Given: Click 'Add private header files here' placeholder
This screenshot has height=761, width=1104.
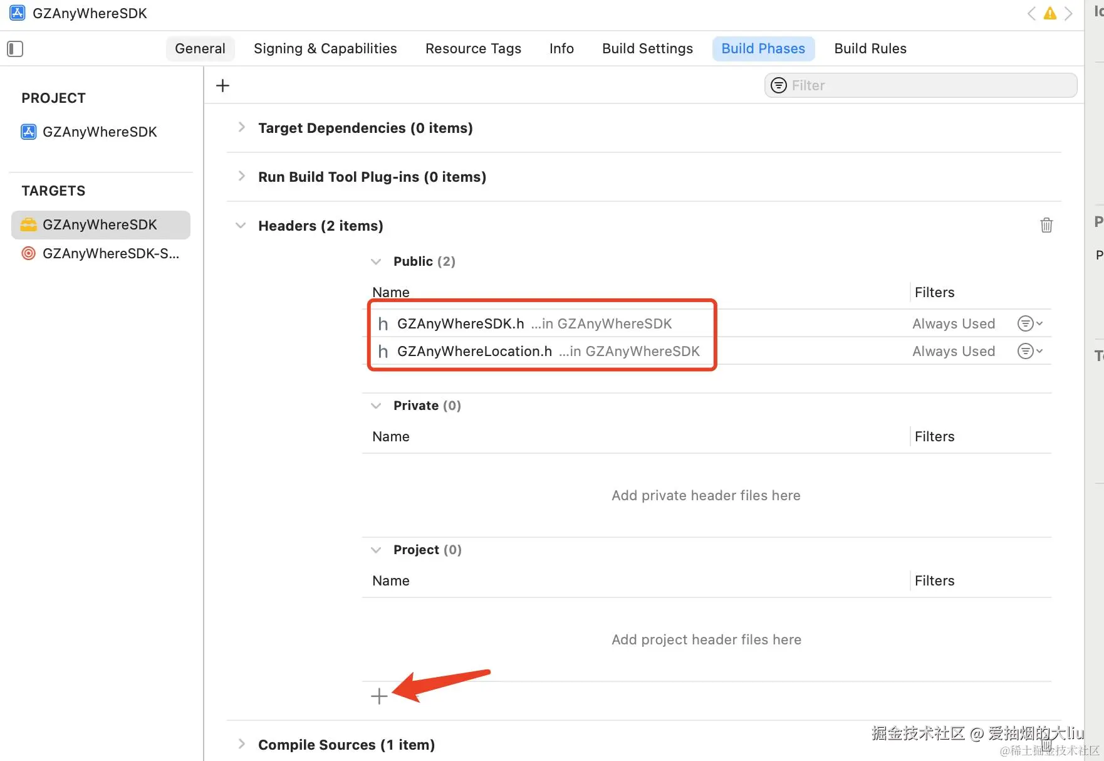Looking at the screenshot, I should tap(706, 495).
